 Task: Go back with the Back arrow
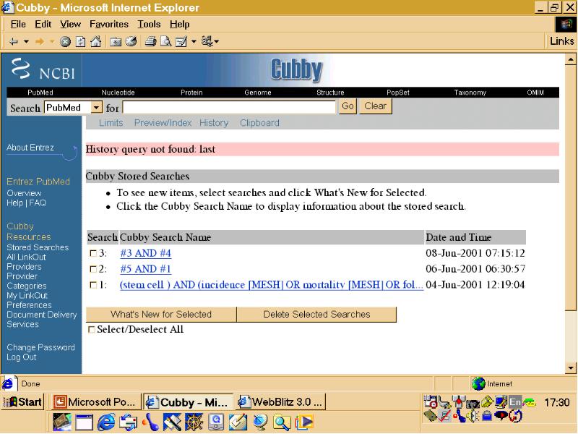pyautogui.click(x=14, y=42)
